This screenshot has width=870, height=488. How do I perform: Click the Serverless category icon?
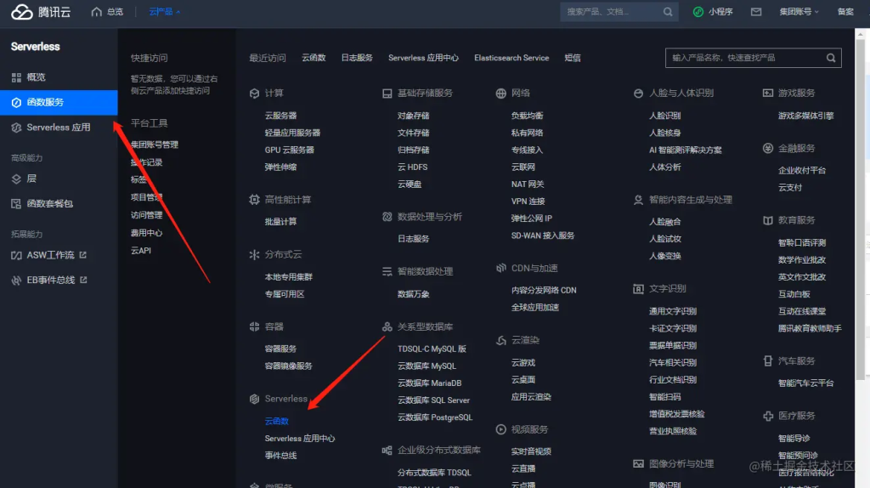point(254,399)
